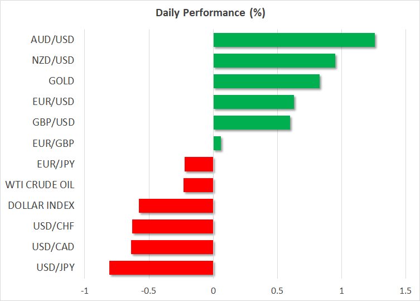Select the GBP/USD green bar
This screenshot has height=301, width=420.
coord(252,122)
